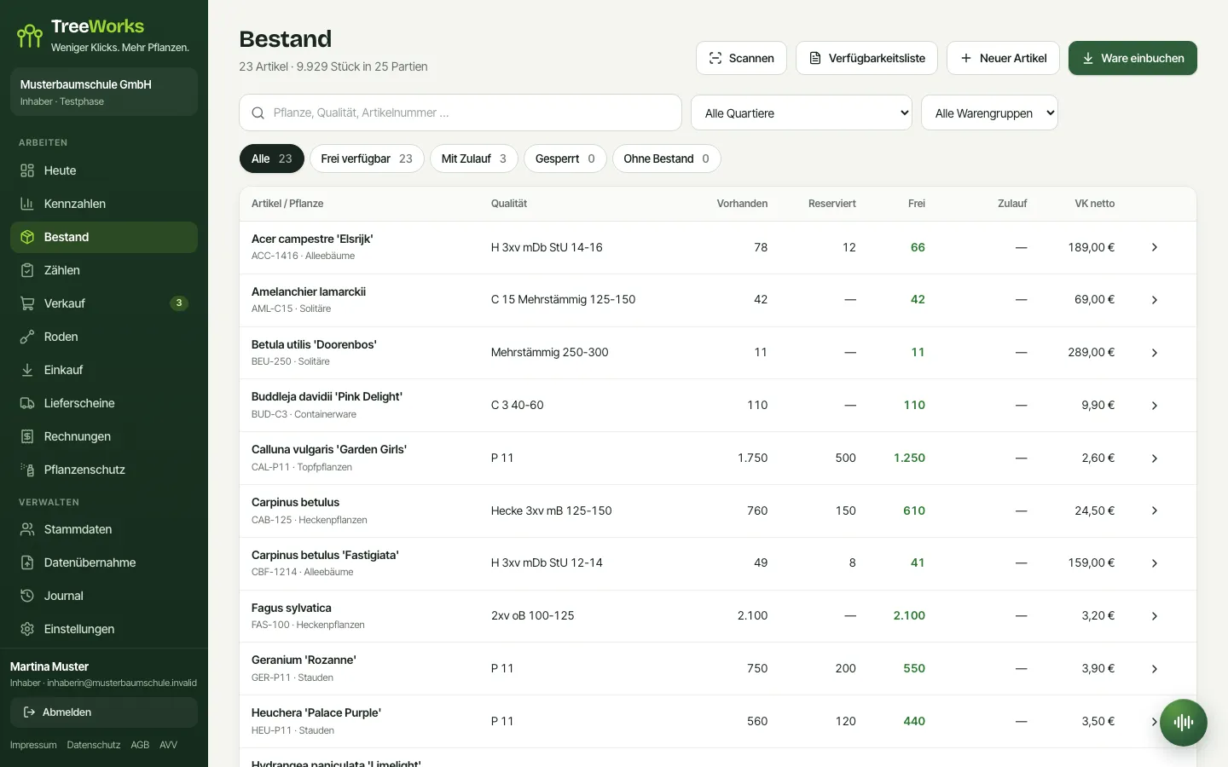Click the Vorhanden column header

pos(742,204)
